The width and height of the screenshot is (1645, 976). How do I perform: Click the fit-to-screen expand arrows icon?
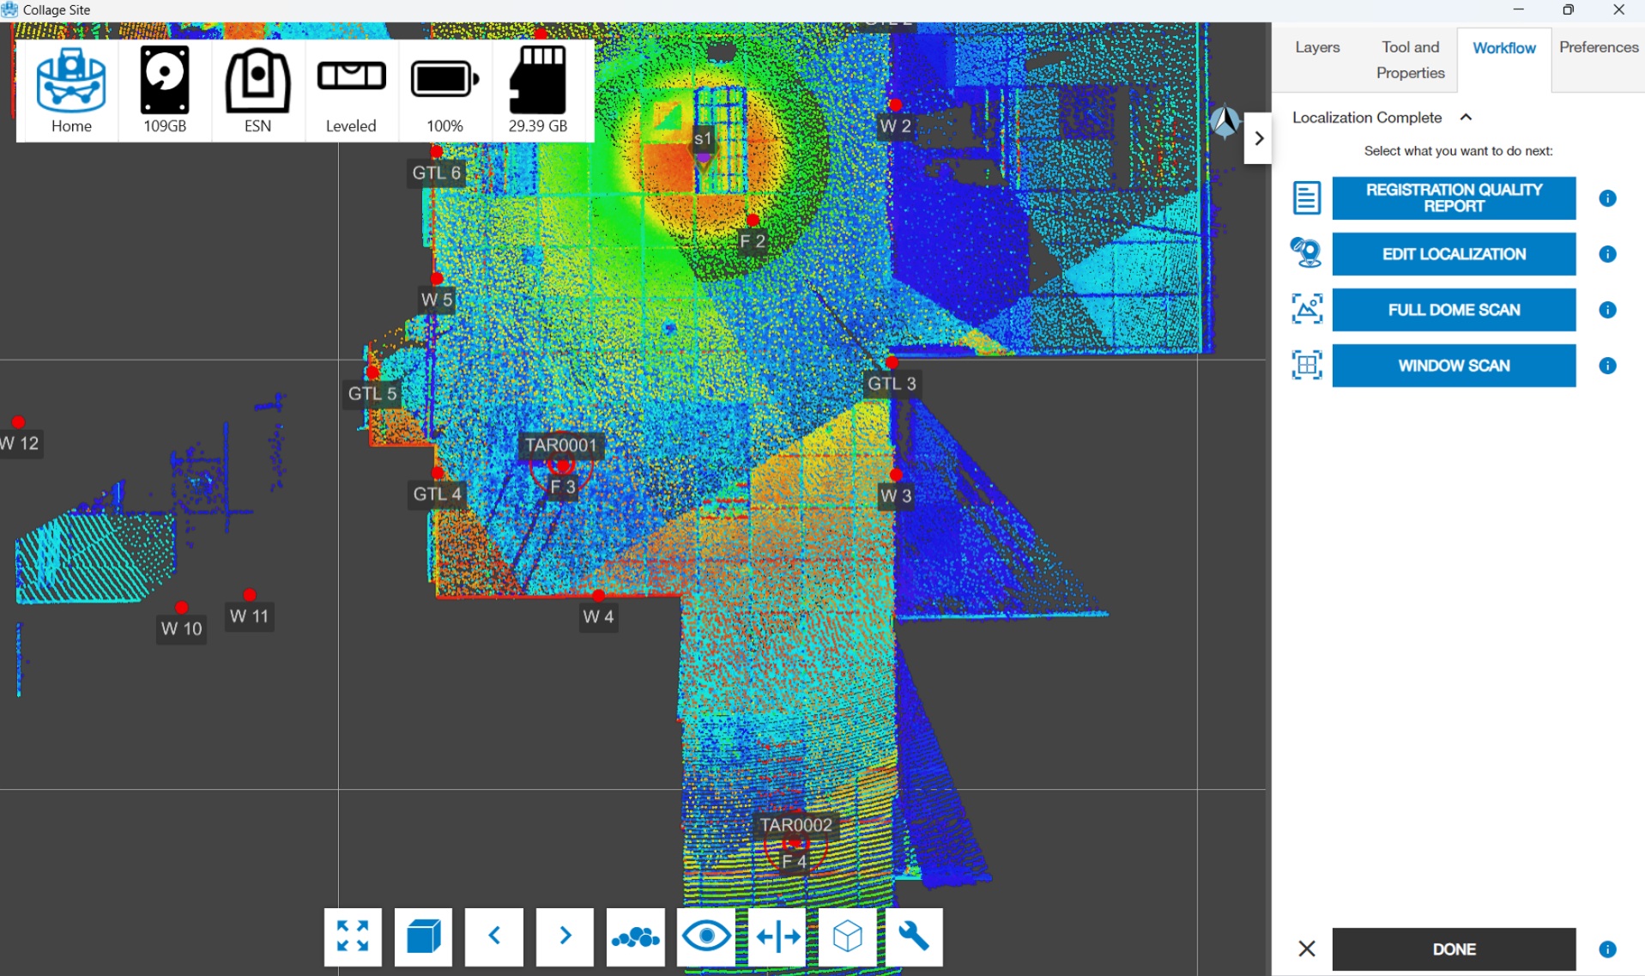coord(353,937)
